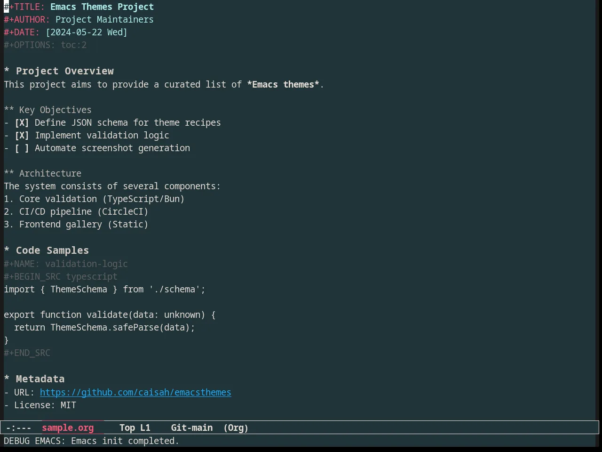
Task: Place cursor on #+TITLE: keyword
Action: (24, 7)
